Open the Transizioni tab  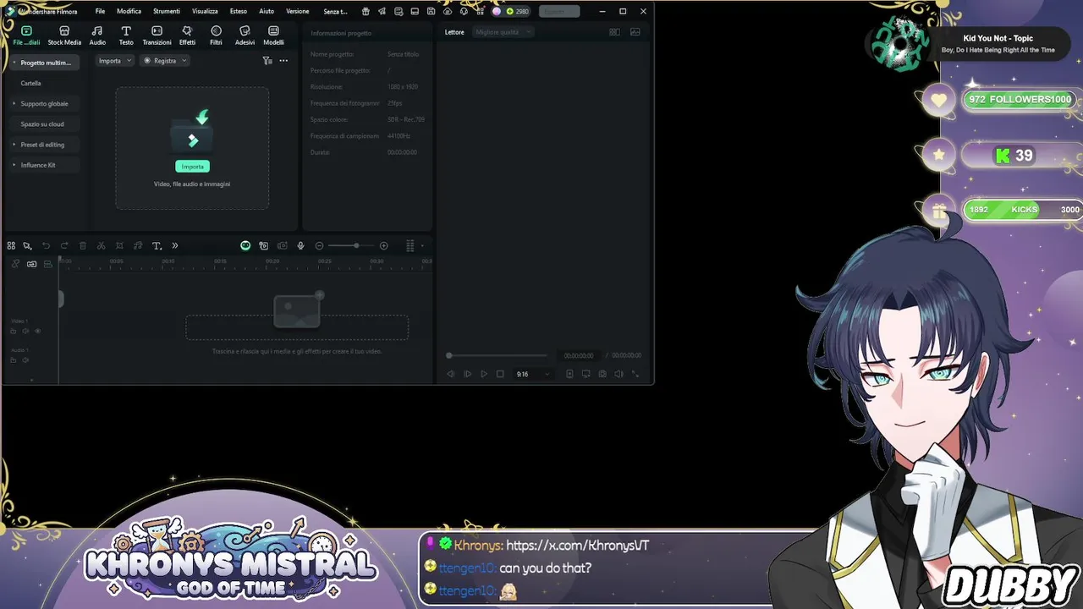tap(157, 36)
